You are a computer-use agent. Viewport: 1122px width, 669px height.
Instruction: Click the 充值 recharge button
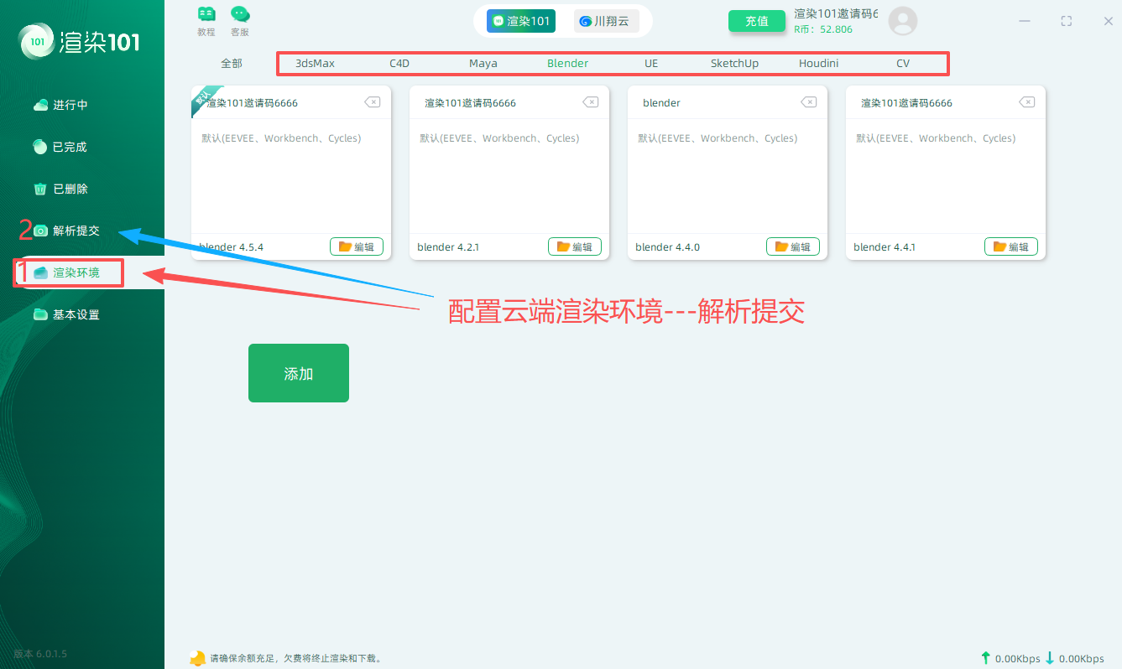pyautogui.click(x=757, y=21)
